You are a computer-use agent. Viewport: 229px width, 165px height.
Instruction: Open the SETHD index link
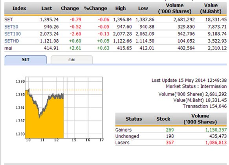point(12,41)
